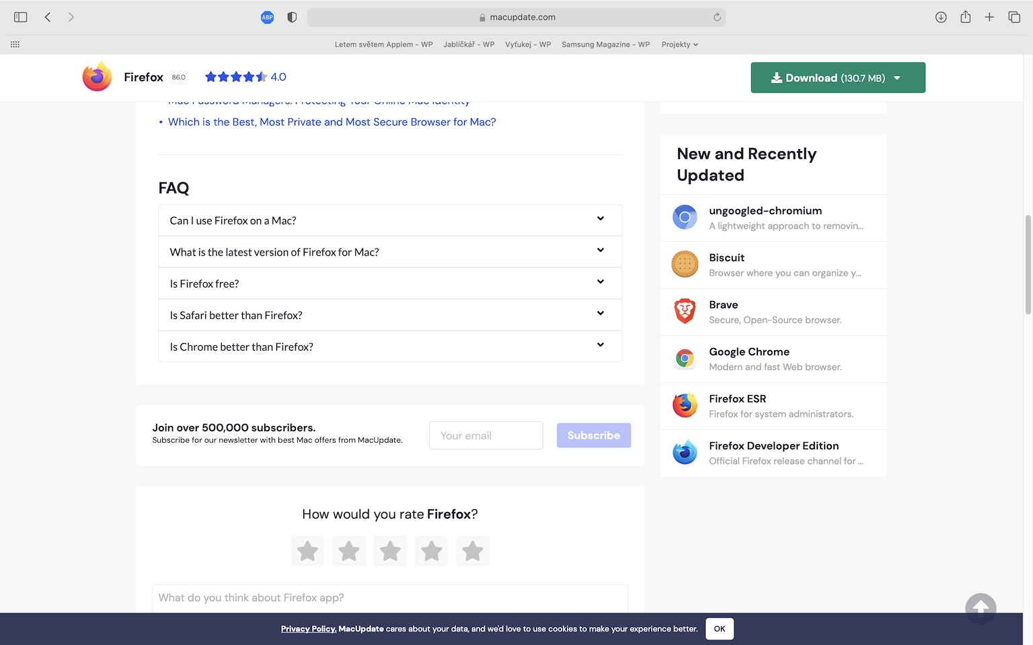Open the Projekty bookmarks folder
This screenshot has width=1033, height=645.
(x=680, y=44)
